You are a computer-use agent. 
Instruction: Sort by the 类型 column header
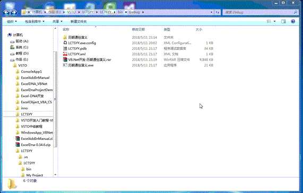click(167, 29)
